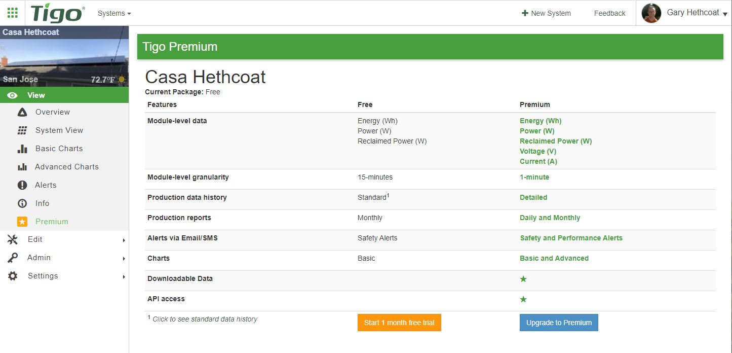Open the Feedback link
Viewport: 732px width, 353px height.
[609, 13]
